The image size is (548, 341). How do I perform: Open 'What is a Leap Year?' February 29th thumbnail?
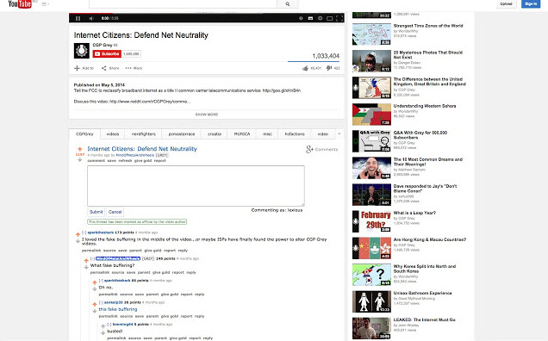click(371, 221)
